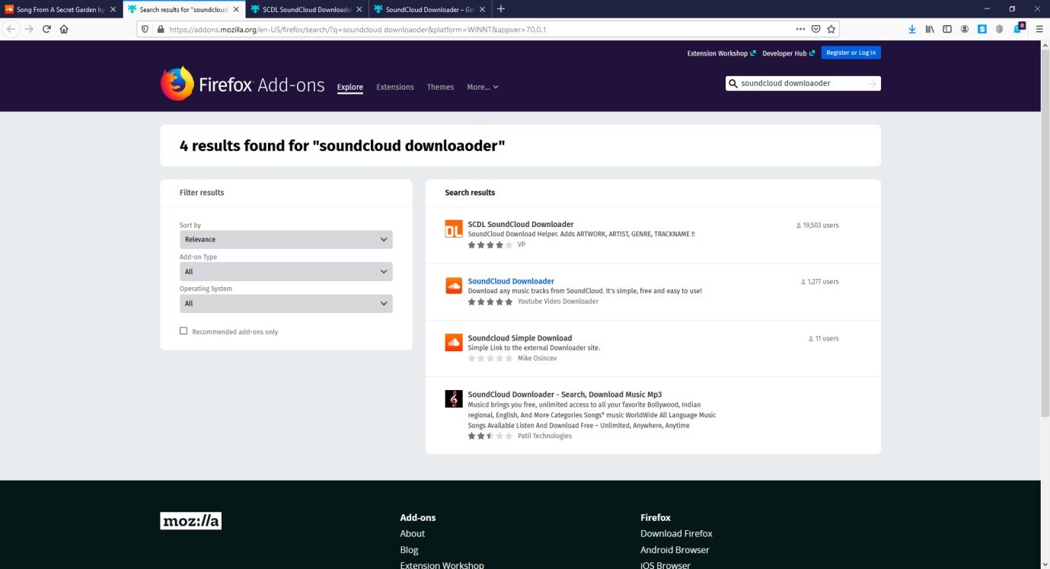Click the Mike Osincev author name
Image resolution: width=1050 pixels, height=569 pixels.
coord(537,358)
